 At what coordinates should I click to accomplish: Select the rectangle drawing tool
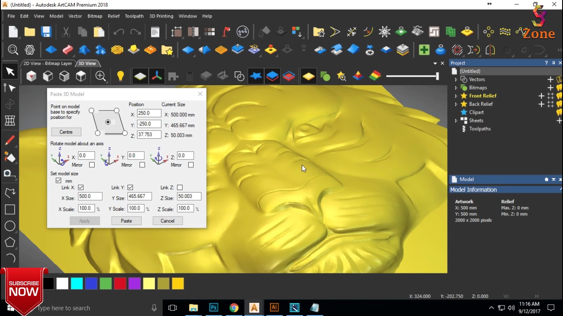point(10,210)
